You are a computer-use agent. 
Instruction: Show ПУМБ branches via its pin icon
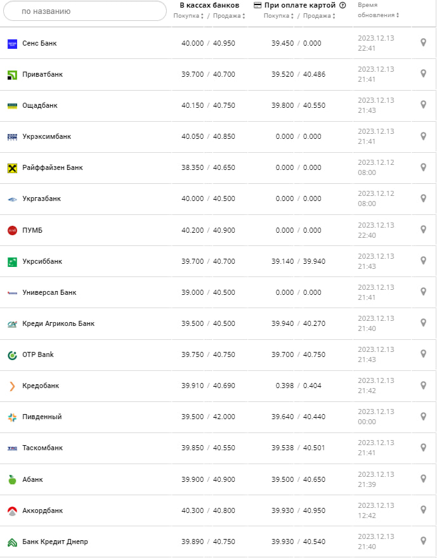423,230
